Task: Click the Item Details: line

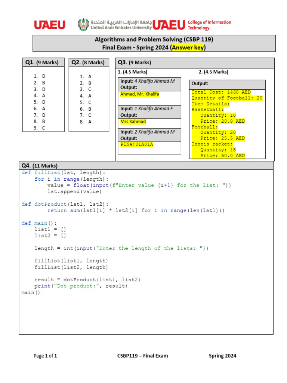Action: 211,104
